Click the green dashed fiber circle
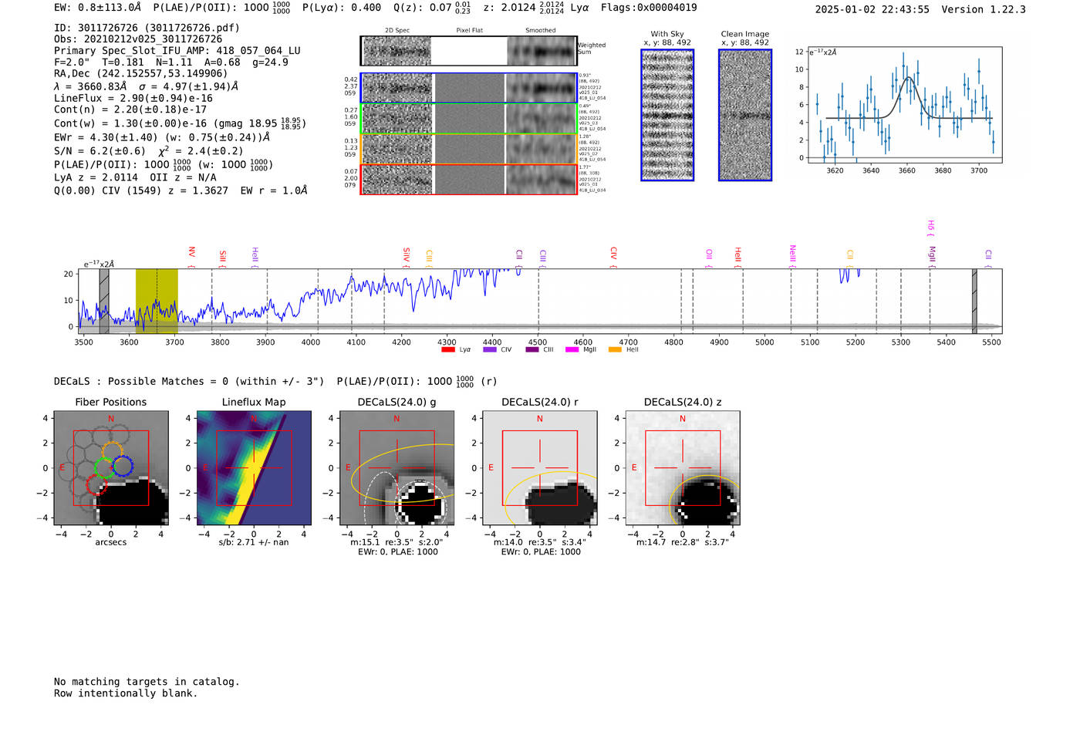This screenshot has width=1080, height=735. (104, 467)
